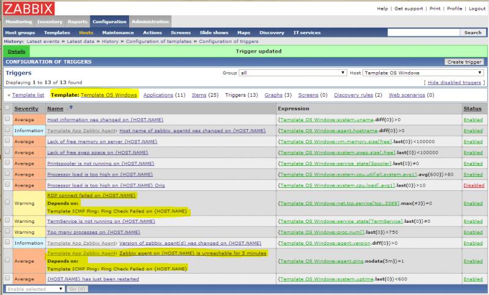This screenshot has height=295, width=489.
Task: Open Zabbix agent unreachable for 5 minutes trigger
Action: [193, 253]
